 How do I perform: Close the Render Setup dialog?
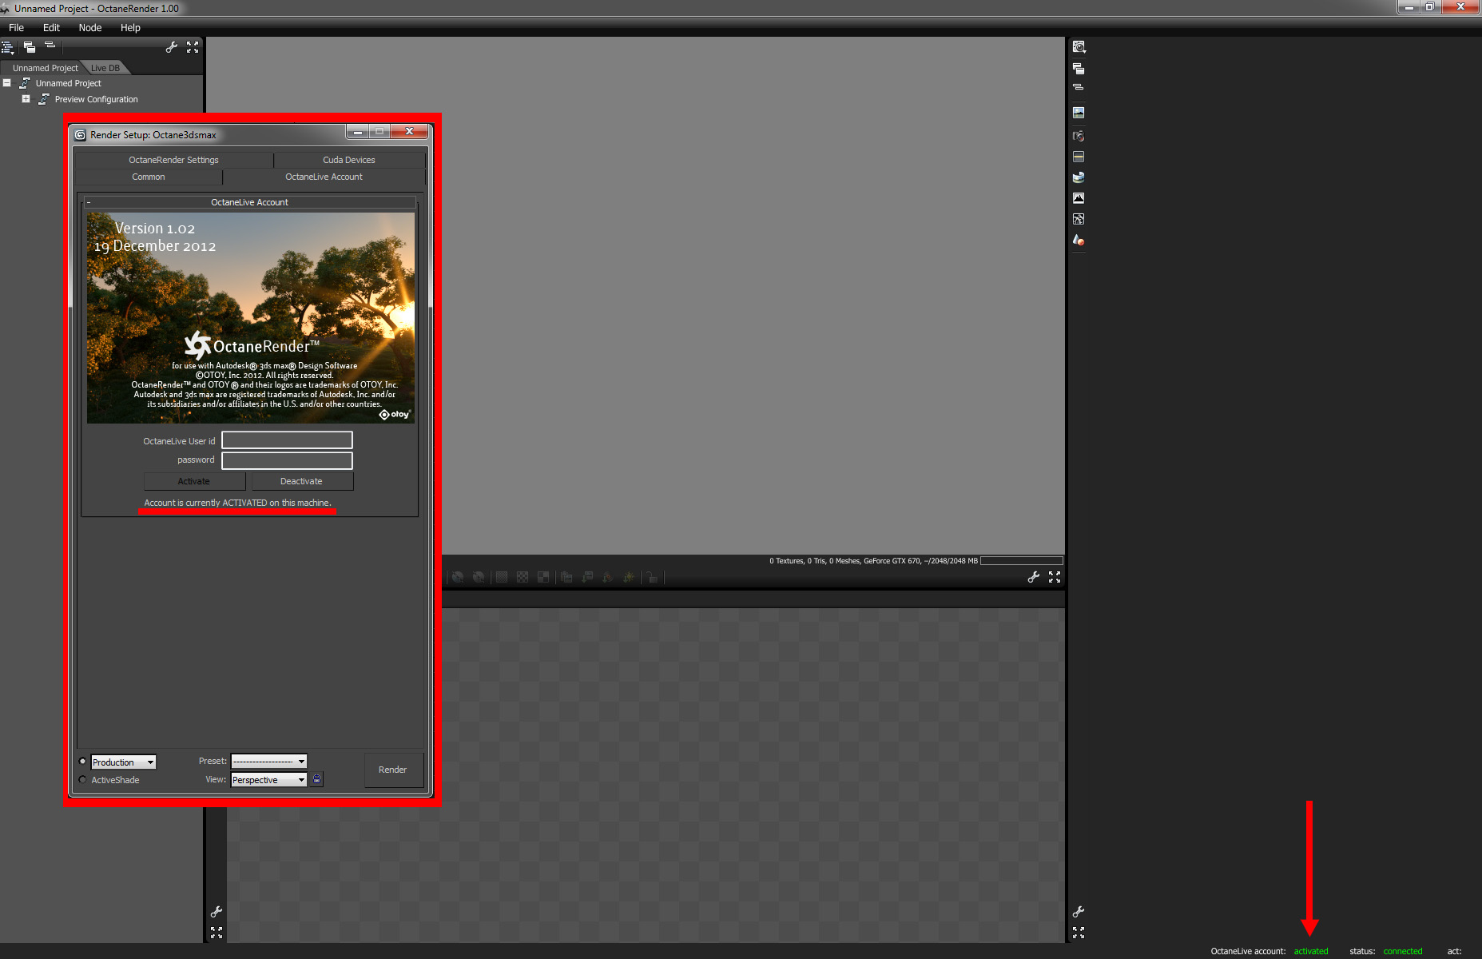tap(409, 132)
